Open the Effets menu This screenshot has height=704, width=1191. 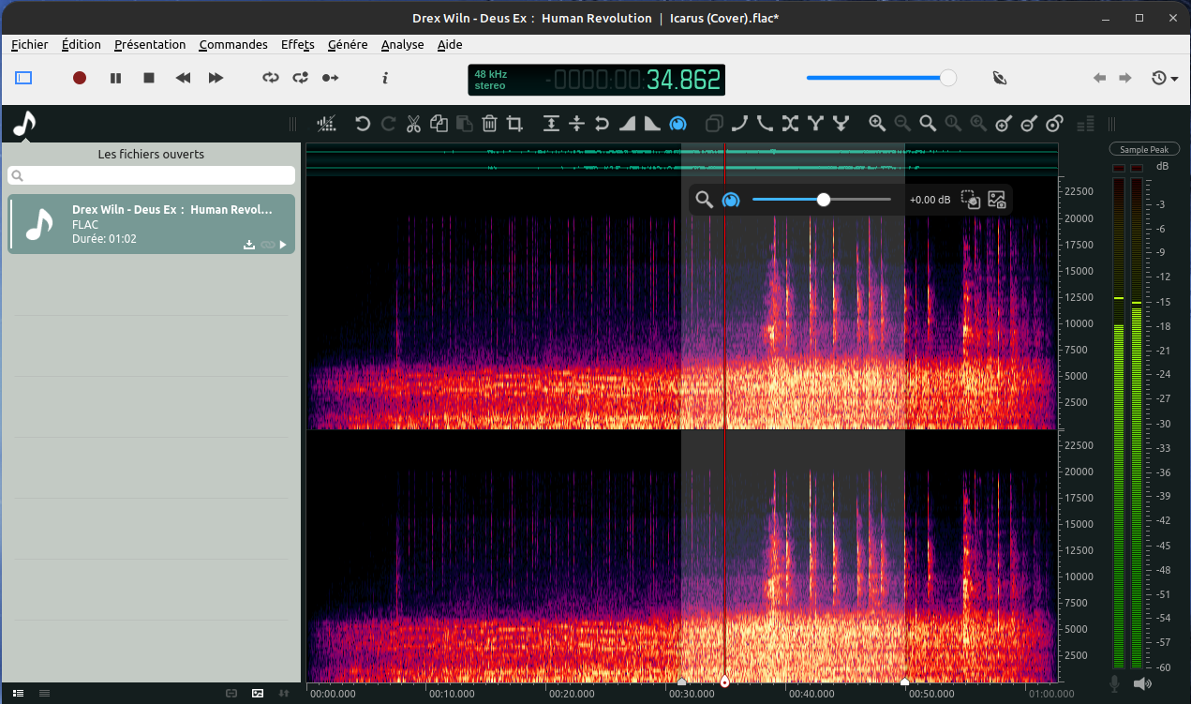point(298,44)
